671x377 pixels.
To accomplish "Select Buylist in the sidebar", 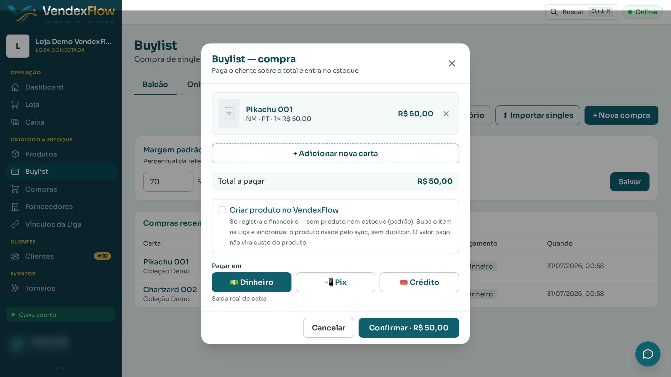I will pos(61,171).
